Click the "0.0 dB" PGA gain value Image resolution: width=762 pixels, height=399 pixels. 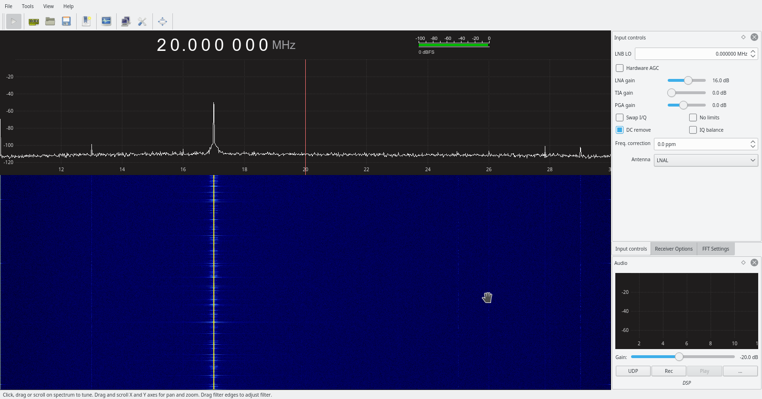(719, 105)
